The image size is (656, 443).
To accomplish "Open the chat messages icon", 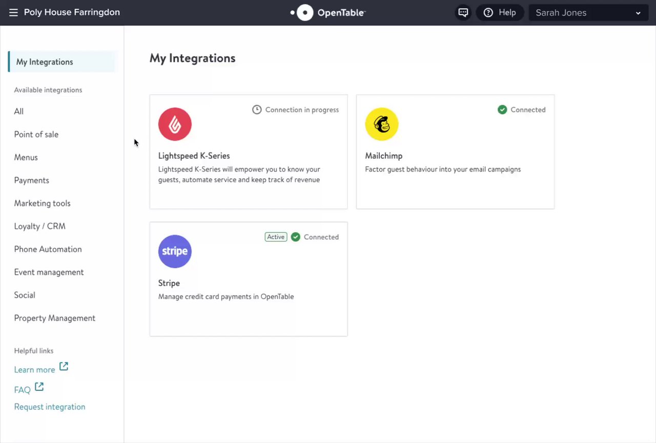I will point(463,13).
